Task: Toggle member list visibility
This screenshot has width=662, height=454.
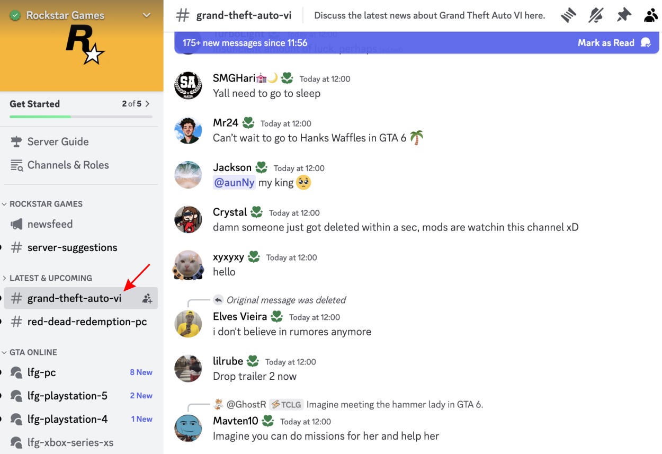Action: (650, 15)
